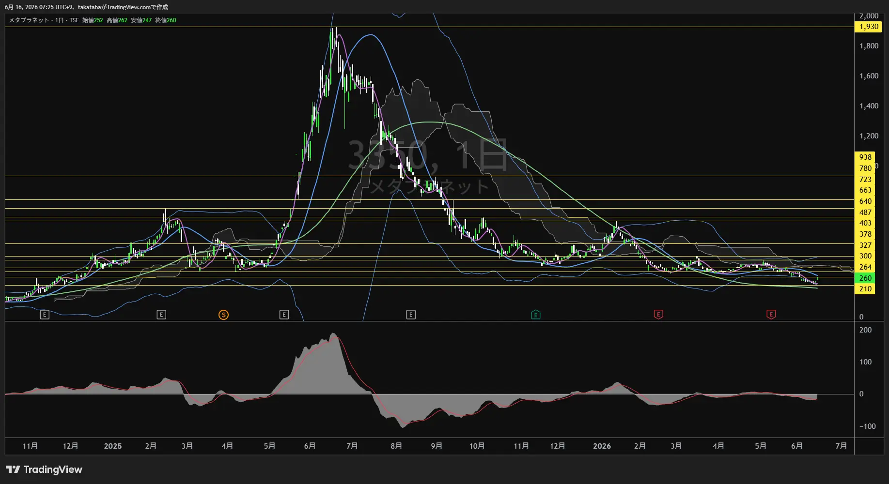Select the 210 yellow price label
The height and width of the screenshot is (484, 889).
pos(865,289)
